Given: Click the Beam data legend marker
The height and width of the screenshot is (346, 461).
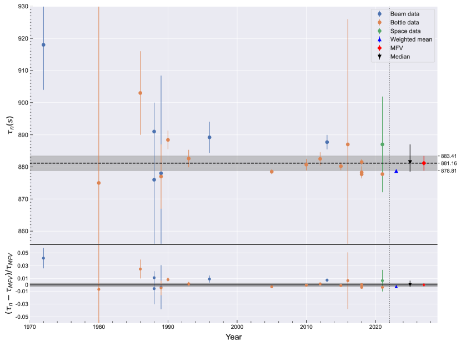Looking at the screenshot, I should 379,14.
